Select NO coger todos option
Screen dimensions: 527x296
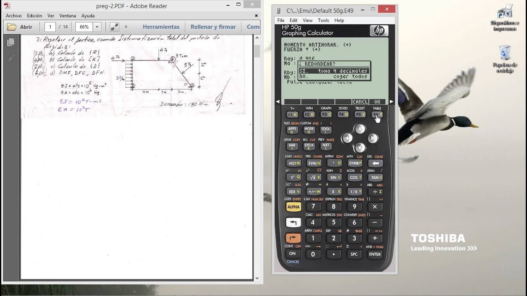[x=333, y=76]
